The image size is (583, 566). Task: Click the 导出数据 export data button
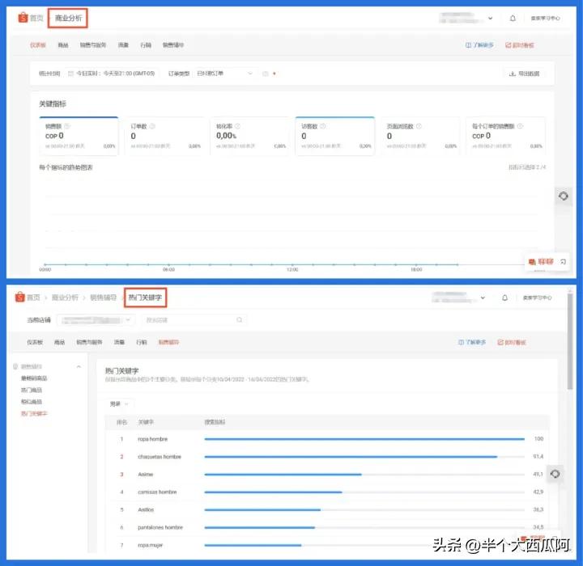(x=525, y=74)
